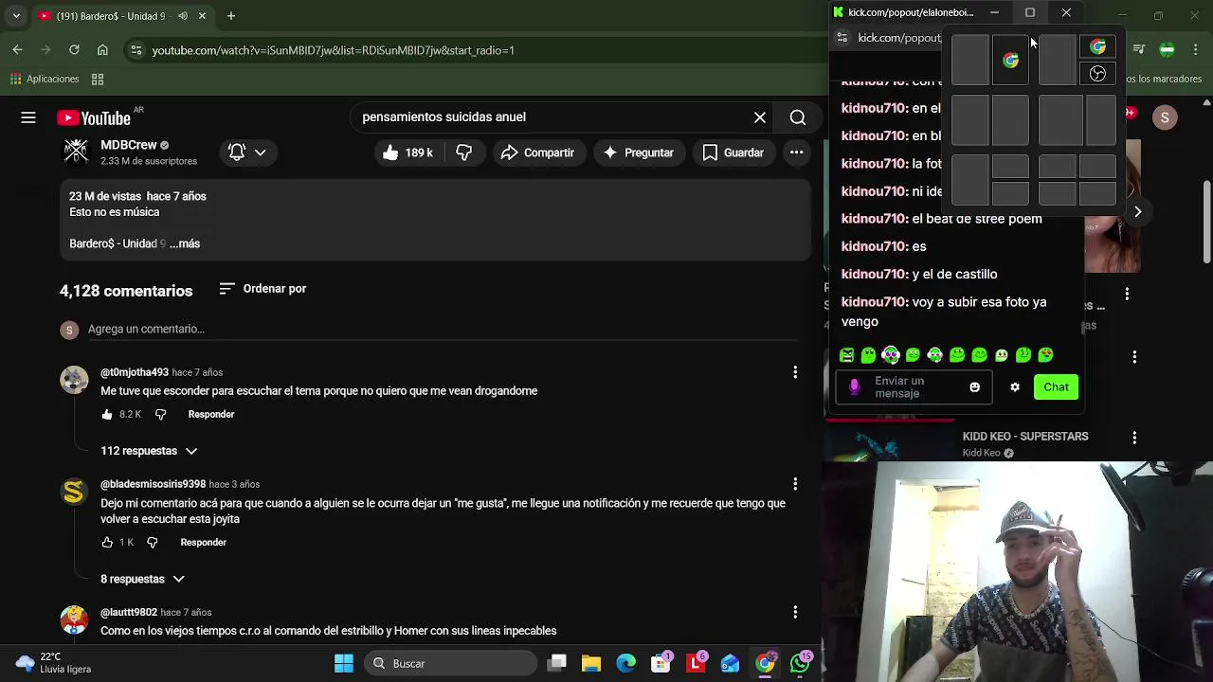The image size is (1213, 682).
Task: Open the Windows Start menu
Action: (x=344, y=663)
